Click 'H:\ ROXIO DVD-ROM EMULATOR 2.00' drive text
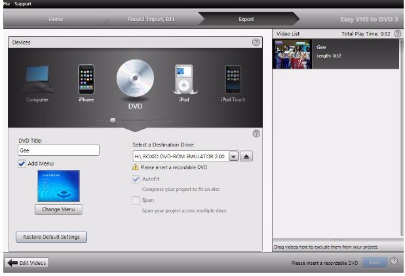 (x=180, y=156)
